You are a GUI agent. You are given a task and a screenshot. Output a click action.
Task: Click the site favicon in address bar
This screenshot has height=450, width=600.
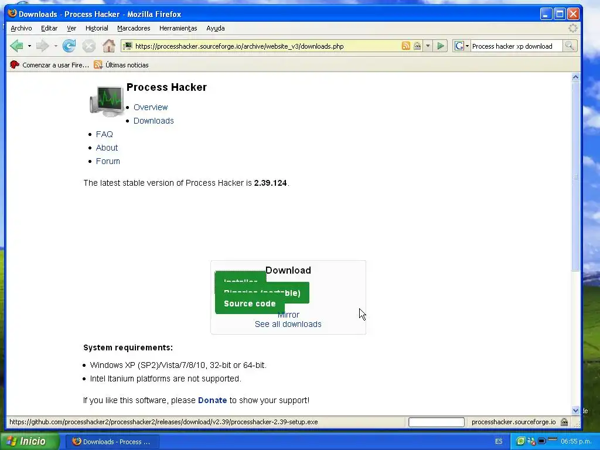pyautogui.click(x=128, y=46)
